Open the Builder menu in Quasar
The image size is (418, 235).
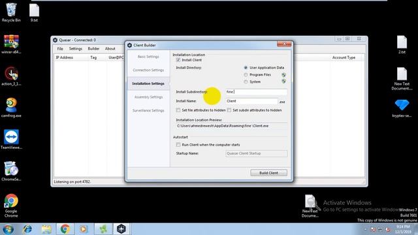click(93, 49)
